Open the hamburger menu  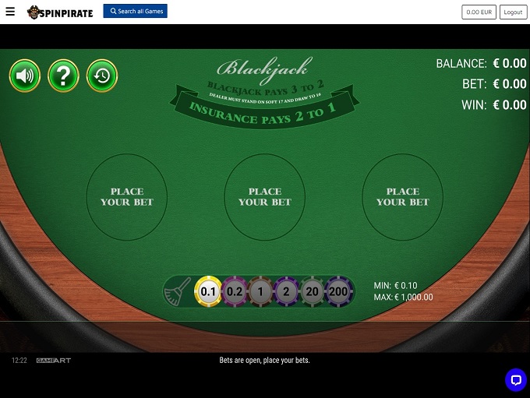click(10, 12)
